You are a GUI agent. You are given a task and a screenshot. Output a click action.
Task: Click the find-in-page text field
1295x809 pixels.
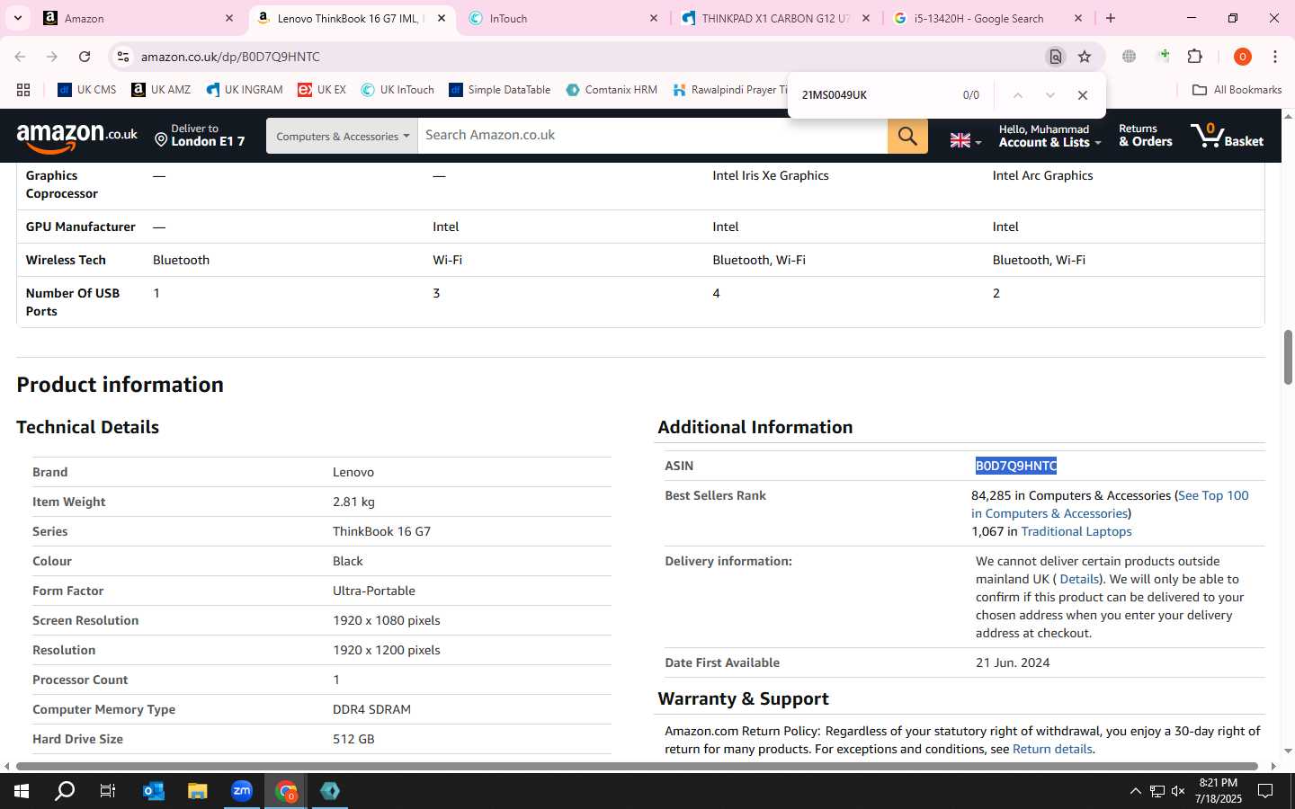pyautogui.click(x=872, y=95)
